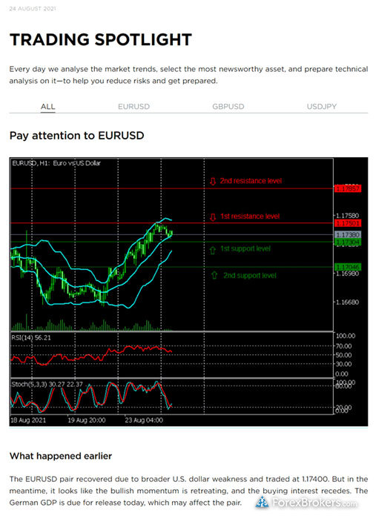Click the green arrow beside 2nd support level
Screen dimensions: 376x519
pyautogui.click(x=214, y=275)
